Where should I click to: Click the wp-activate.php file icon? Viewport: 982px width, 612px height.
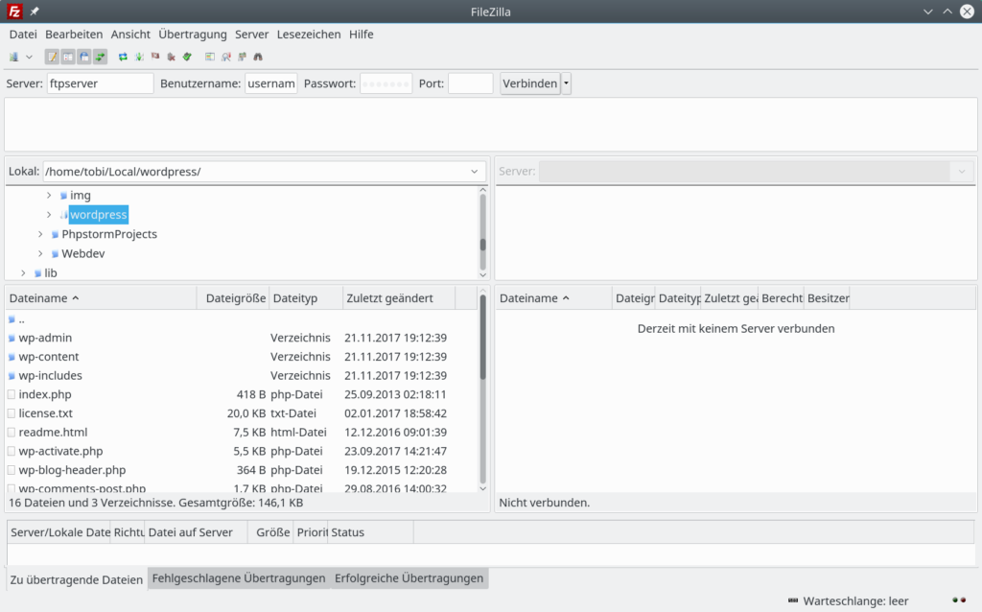[12, 451]
